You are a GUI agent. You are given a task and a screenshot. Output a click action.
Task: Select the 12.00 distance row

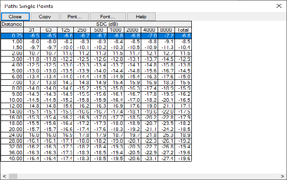pos(96,106)
